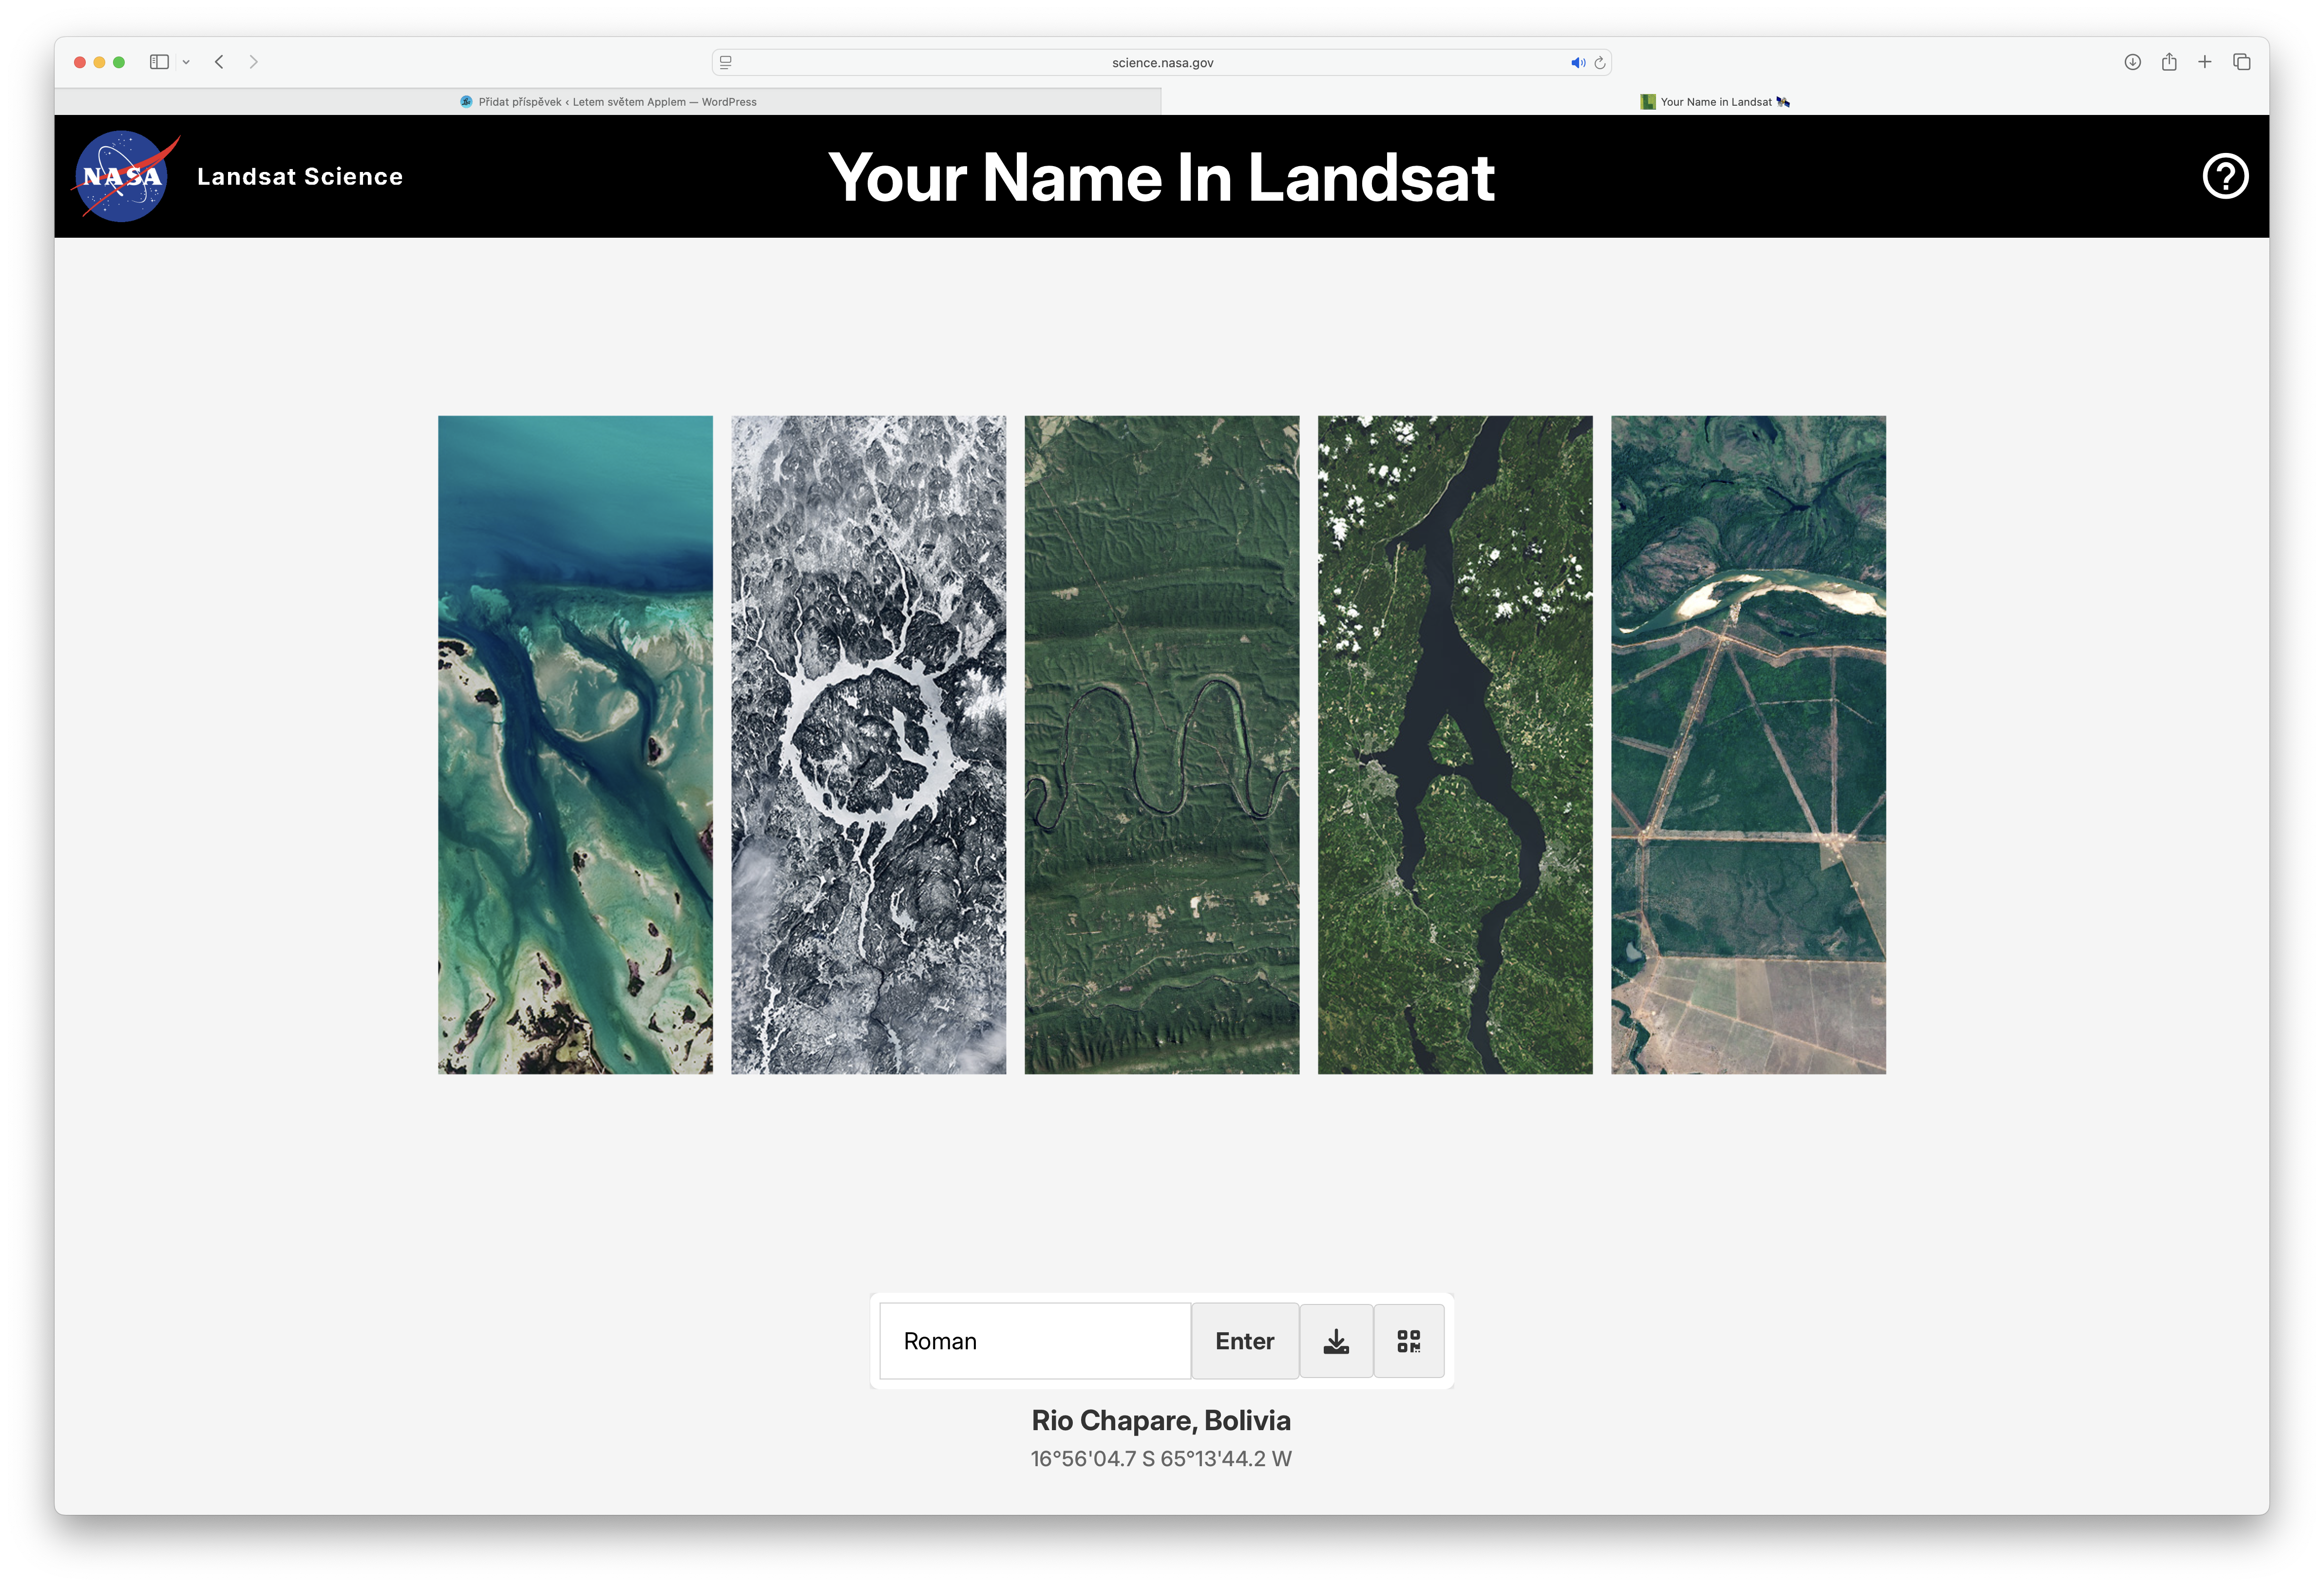
Task: Show the QR code for this name
Action: tap(1408, 1341)
